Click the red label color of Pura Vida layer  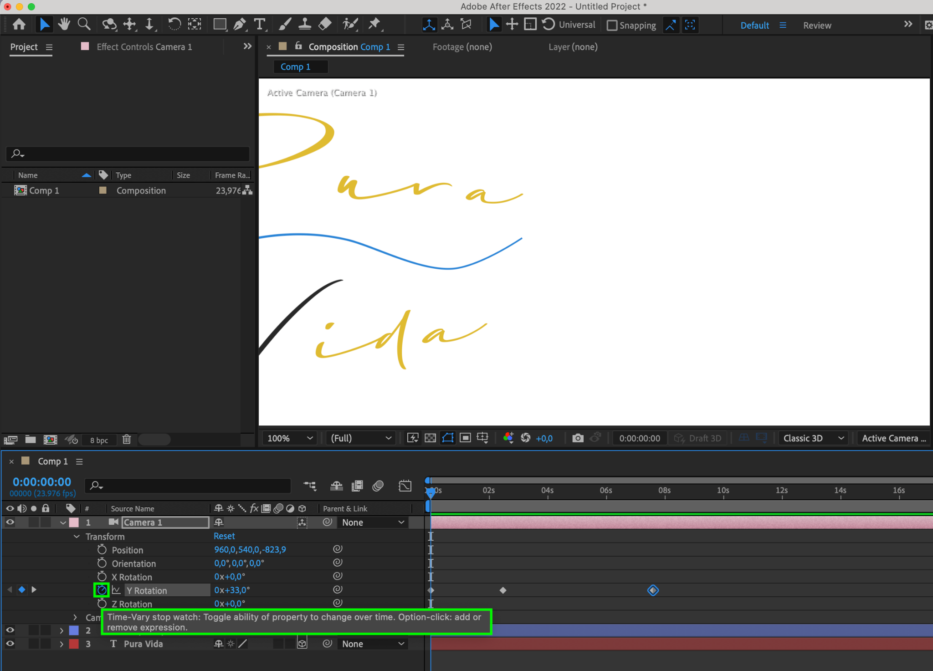pyautogui.click(x=74, y=644)
